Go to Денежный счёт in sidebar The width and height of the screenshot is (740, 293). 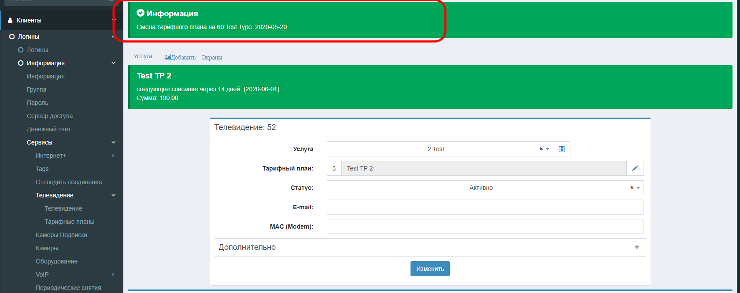tap(48, 129)
